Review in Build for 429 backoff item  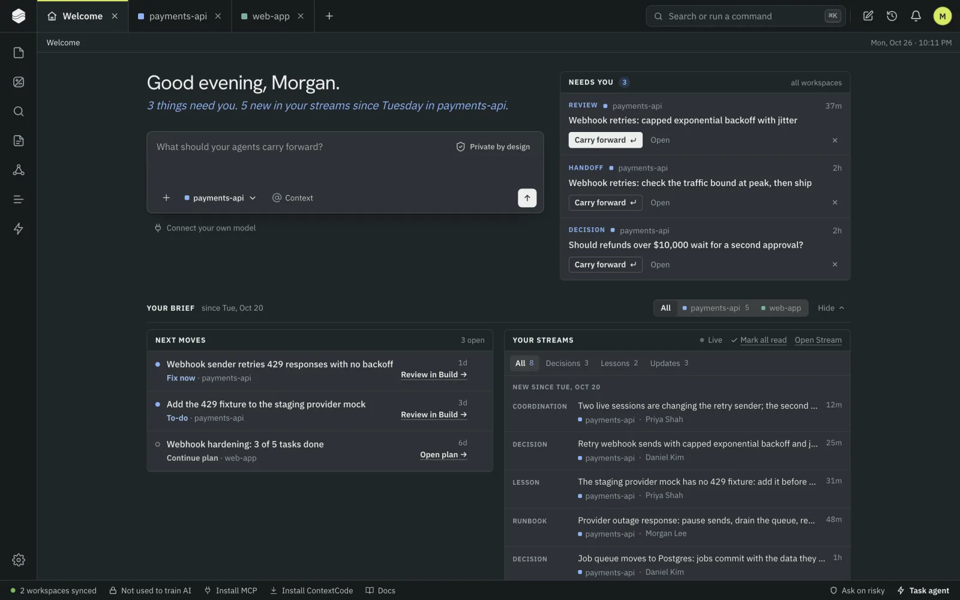pyautogui.click(x=434, y=375)
